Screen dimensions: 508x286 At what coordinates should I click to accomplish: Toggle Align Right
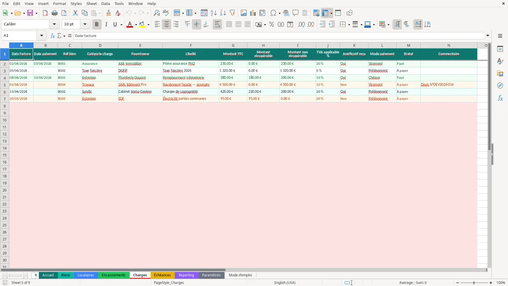(176, 25)
